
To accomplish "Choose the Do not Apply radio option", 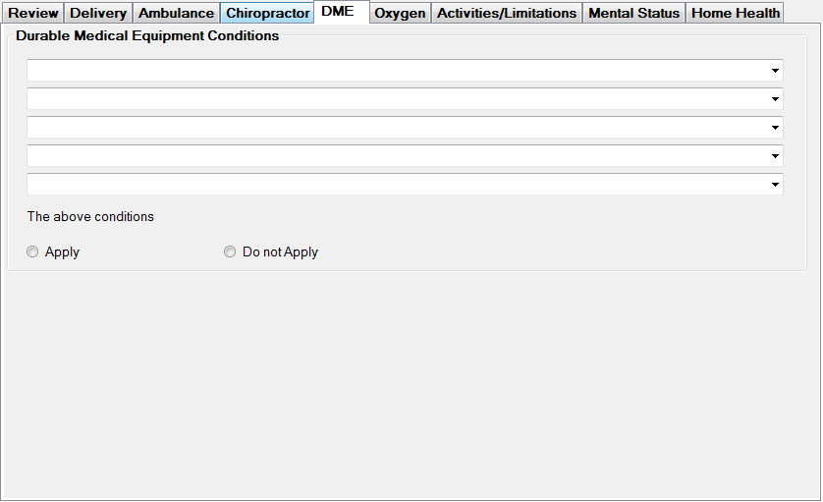I will click(231, 252).
